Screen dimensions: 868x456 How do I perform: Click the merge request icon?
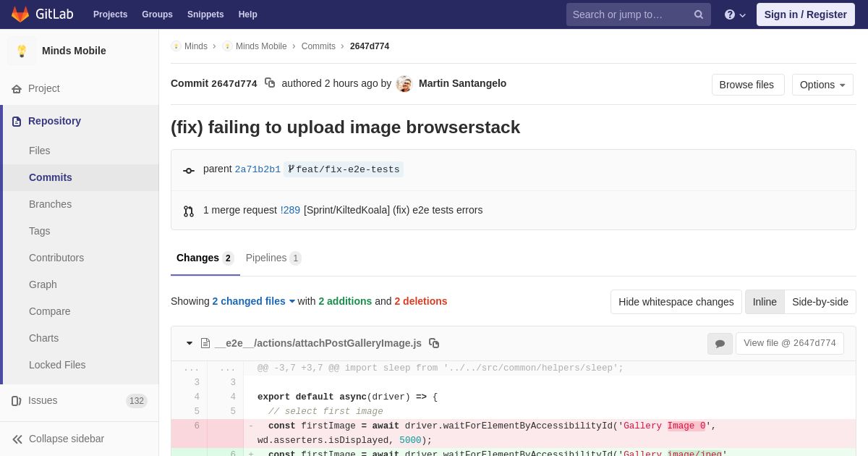(x=189, y=211)
